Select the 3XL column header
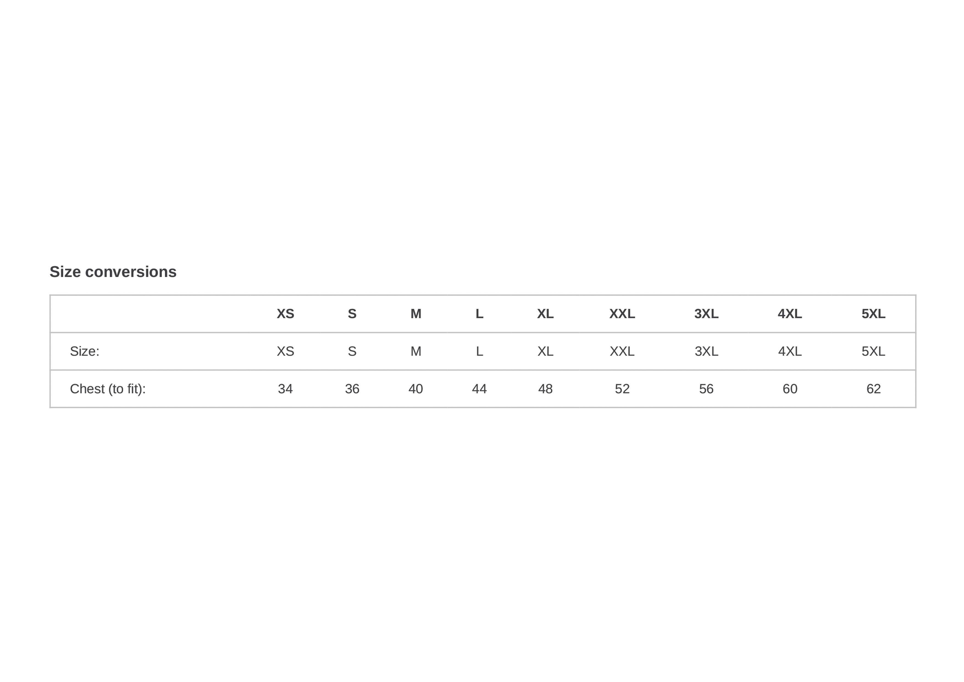Image resolution: width=964 pixels, height=682 pixels. tap(706, 313)
